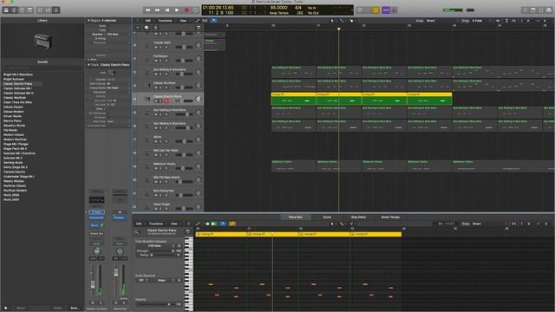Open the Browsers button at far right
The height and width of the screenshot is (312, 555).
(x=549, y=10)
